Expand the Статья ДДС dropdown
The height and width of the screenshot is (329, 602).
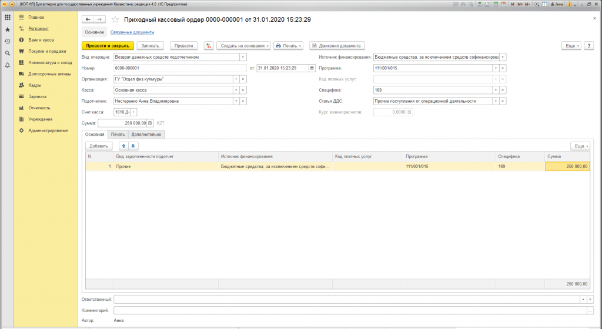496,101
